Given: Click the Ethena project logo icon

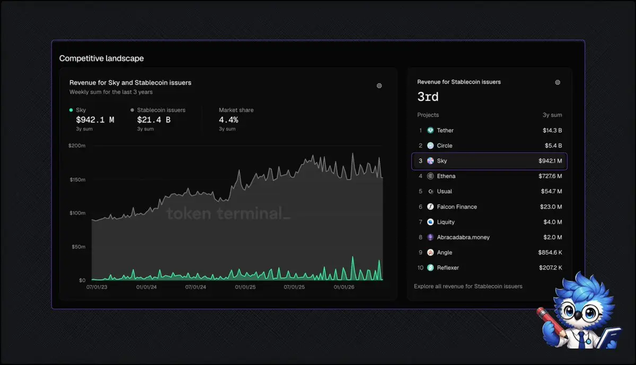Looking at the screenshot, I should [x=430, y=176].
